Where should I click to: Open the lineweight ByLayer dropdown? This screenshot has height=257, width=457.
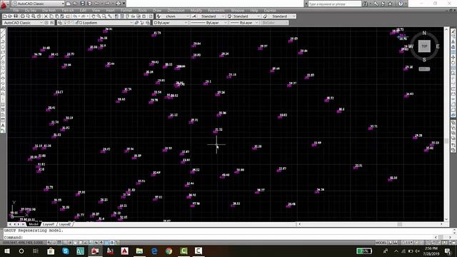(x=244, y=22)
